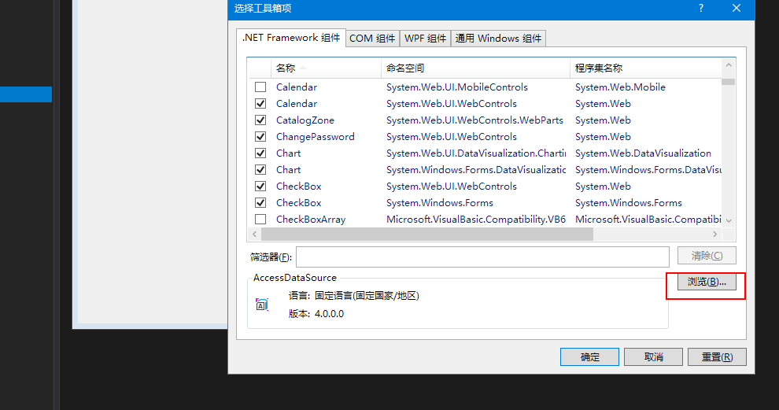
Task: Click the AccessDataSource component icon
Action: pyautogui.click(x=262, y=305)
